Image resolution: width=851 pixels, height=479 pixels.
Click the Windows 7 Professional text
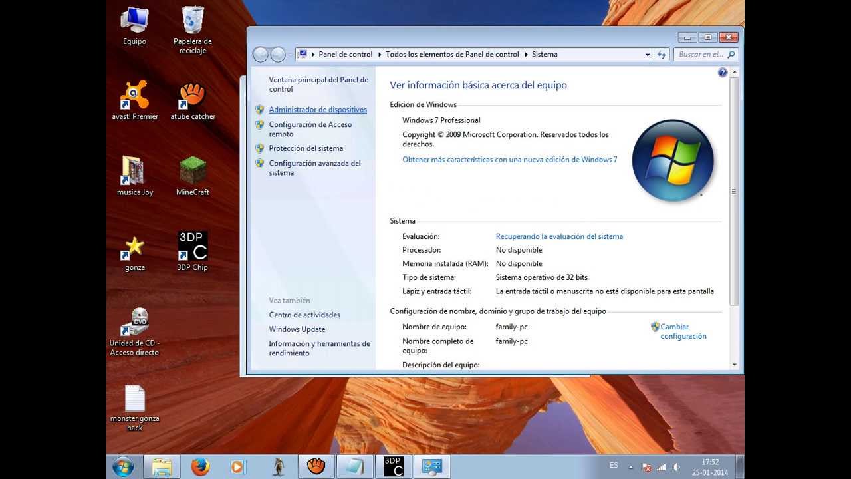(x=441, y=120)
